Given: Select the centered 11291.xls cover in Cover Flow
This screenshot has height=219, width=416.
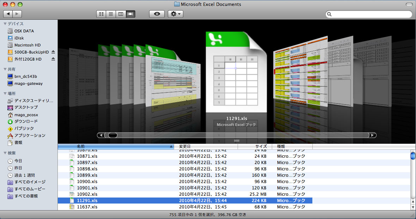Looking at the screenshot, I should tap(236, 72).
